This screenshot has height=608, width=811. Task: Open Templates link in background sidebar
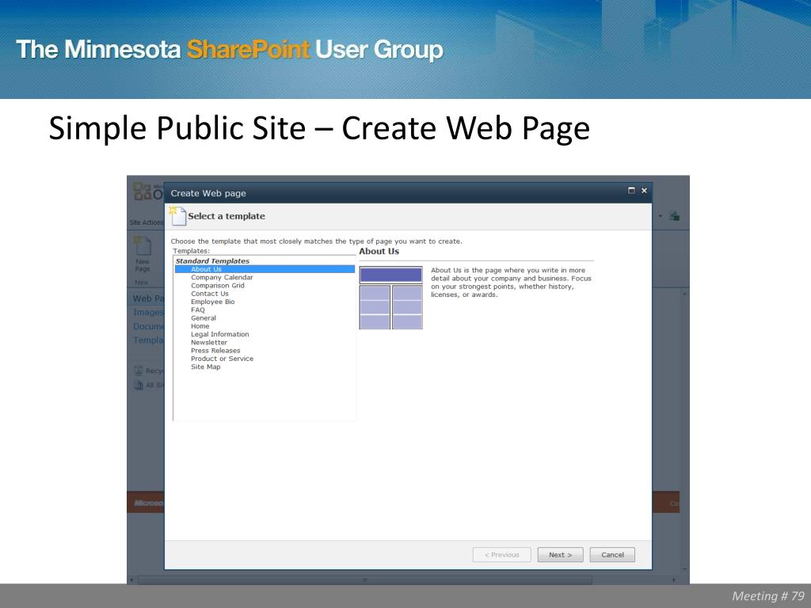[148, 340]
